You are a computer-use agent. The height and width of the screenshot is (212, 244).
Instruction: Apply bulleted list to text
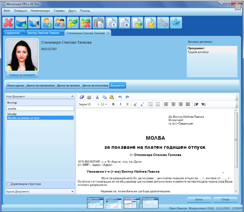[151, 104]
